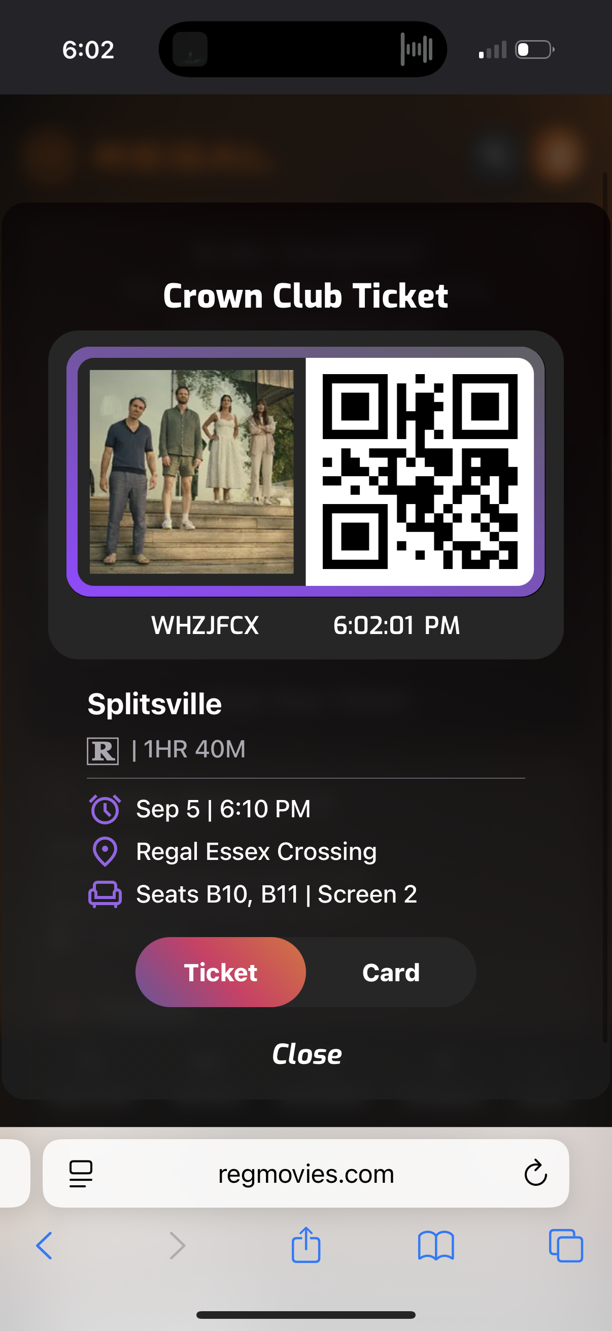This screenshot has width=612, height=1331.
Task: Open the Safari share sheet
Action: point(305,1245)
